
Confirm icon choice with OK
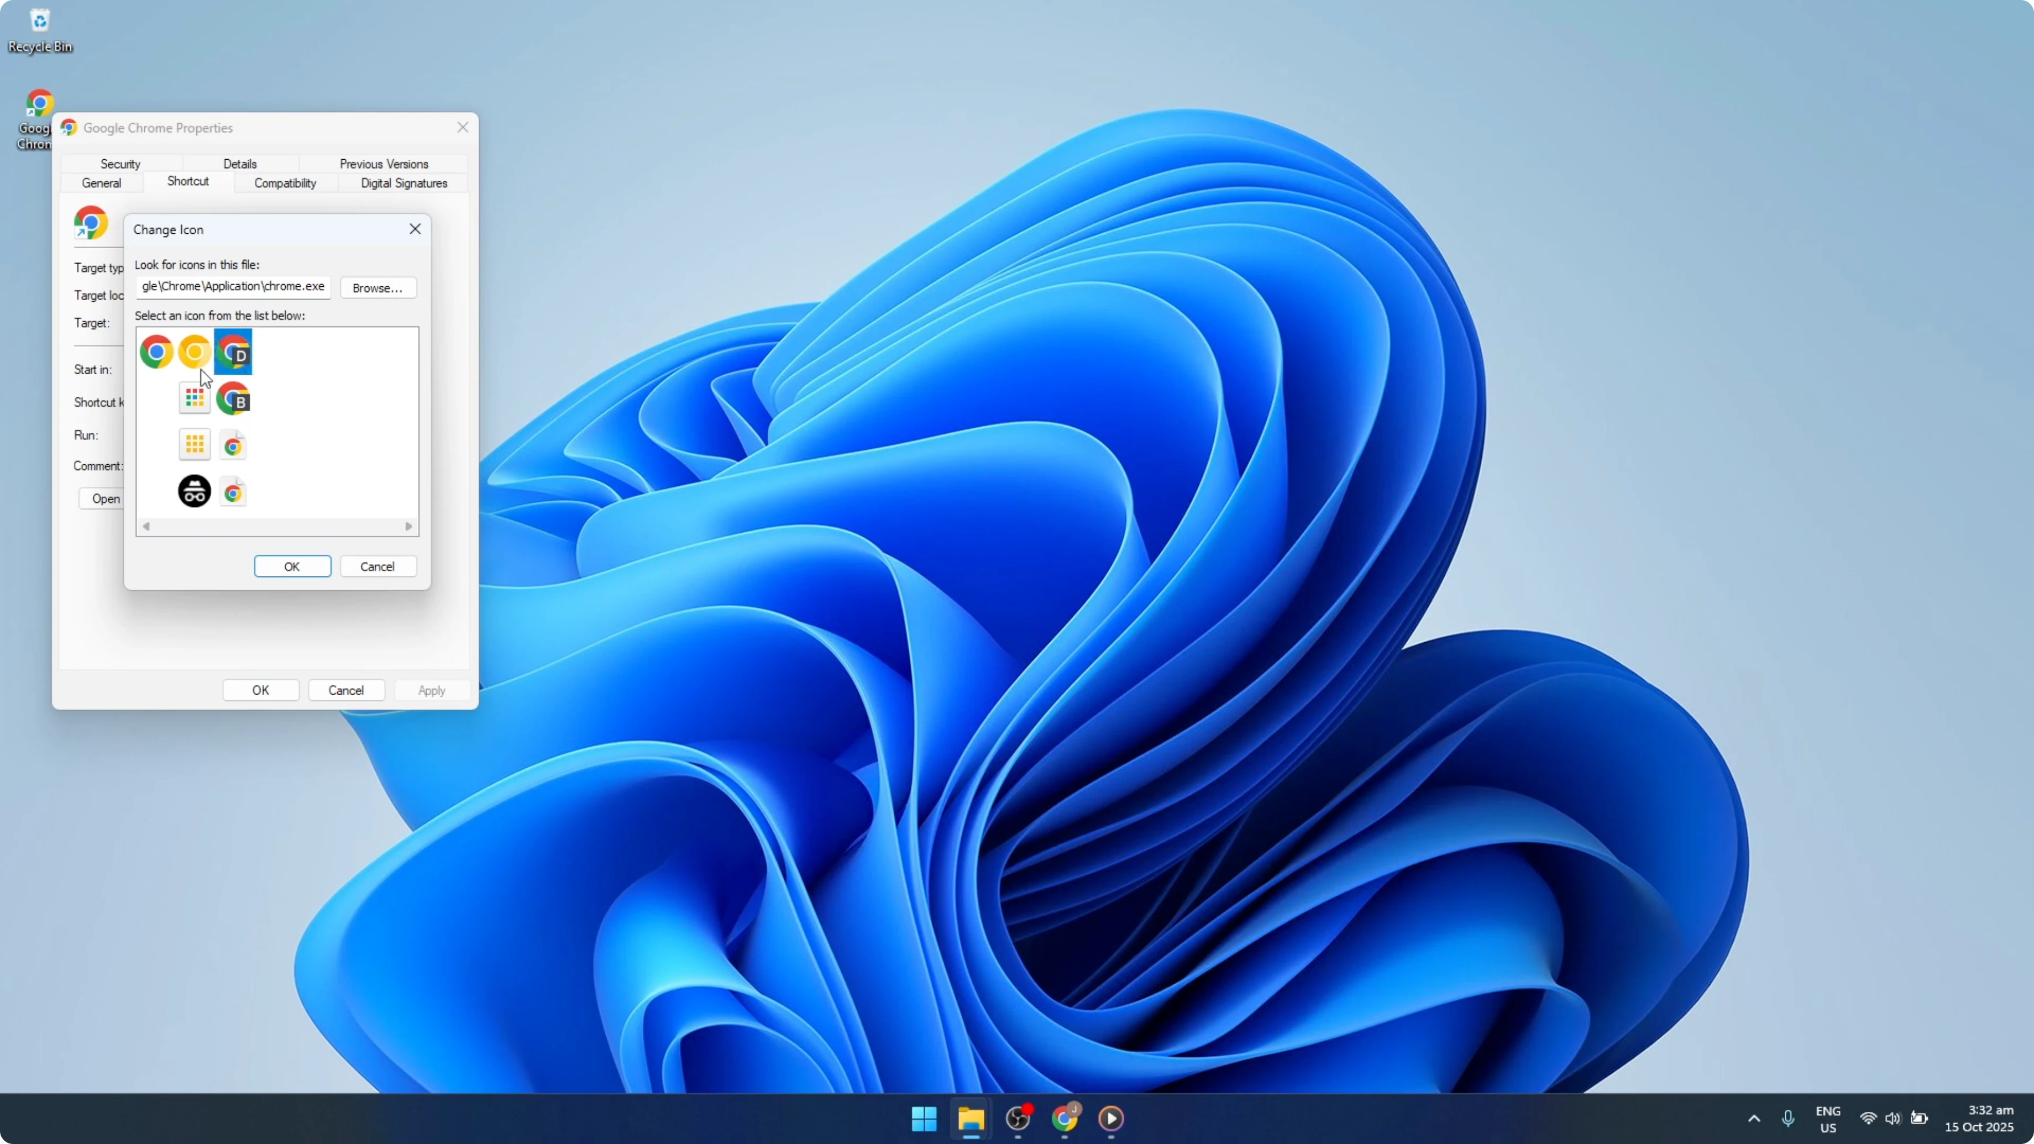point(292,566)
